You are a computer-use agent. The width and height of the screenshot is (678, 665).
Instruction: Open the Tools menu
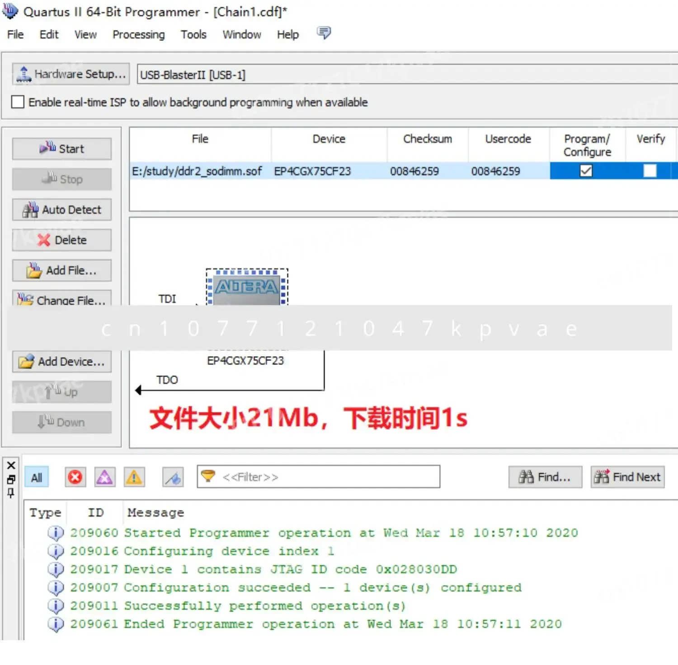193,34
